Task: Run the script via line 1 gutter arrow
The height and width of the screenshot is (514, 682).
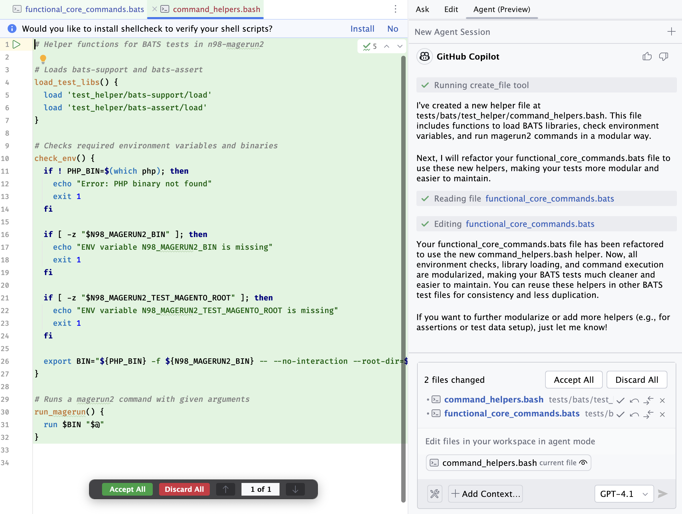Action: tap(17, 44)
